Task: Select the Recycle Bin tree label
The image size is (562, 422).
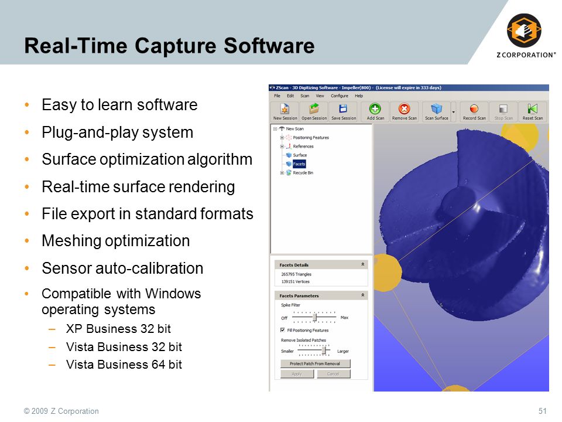Action: pos(303,172)
